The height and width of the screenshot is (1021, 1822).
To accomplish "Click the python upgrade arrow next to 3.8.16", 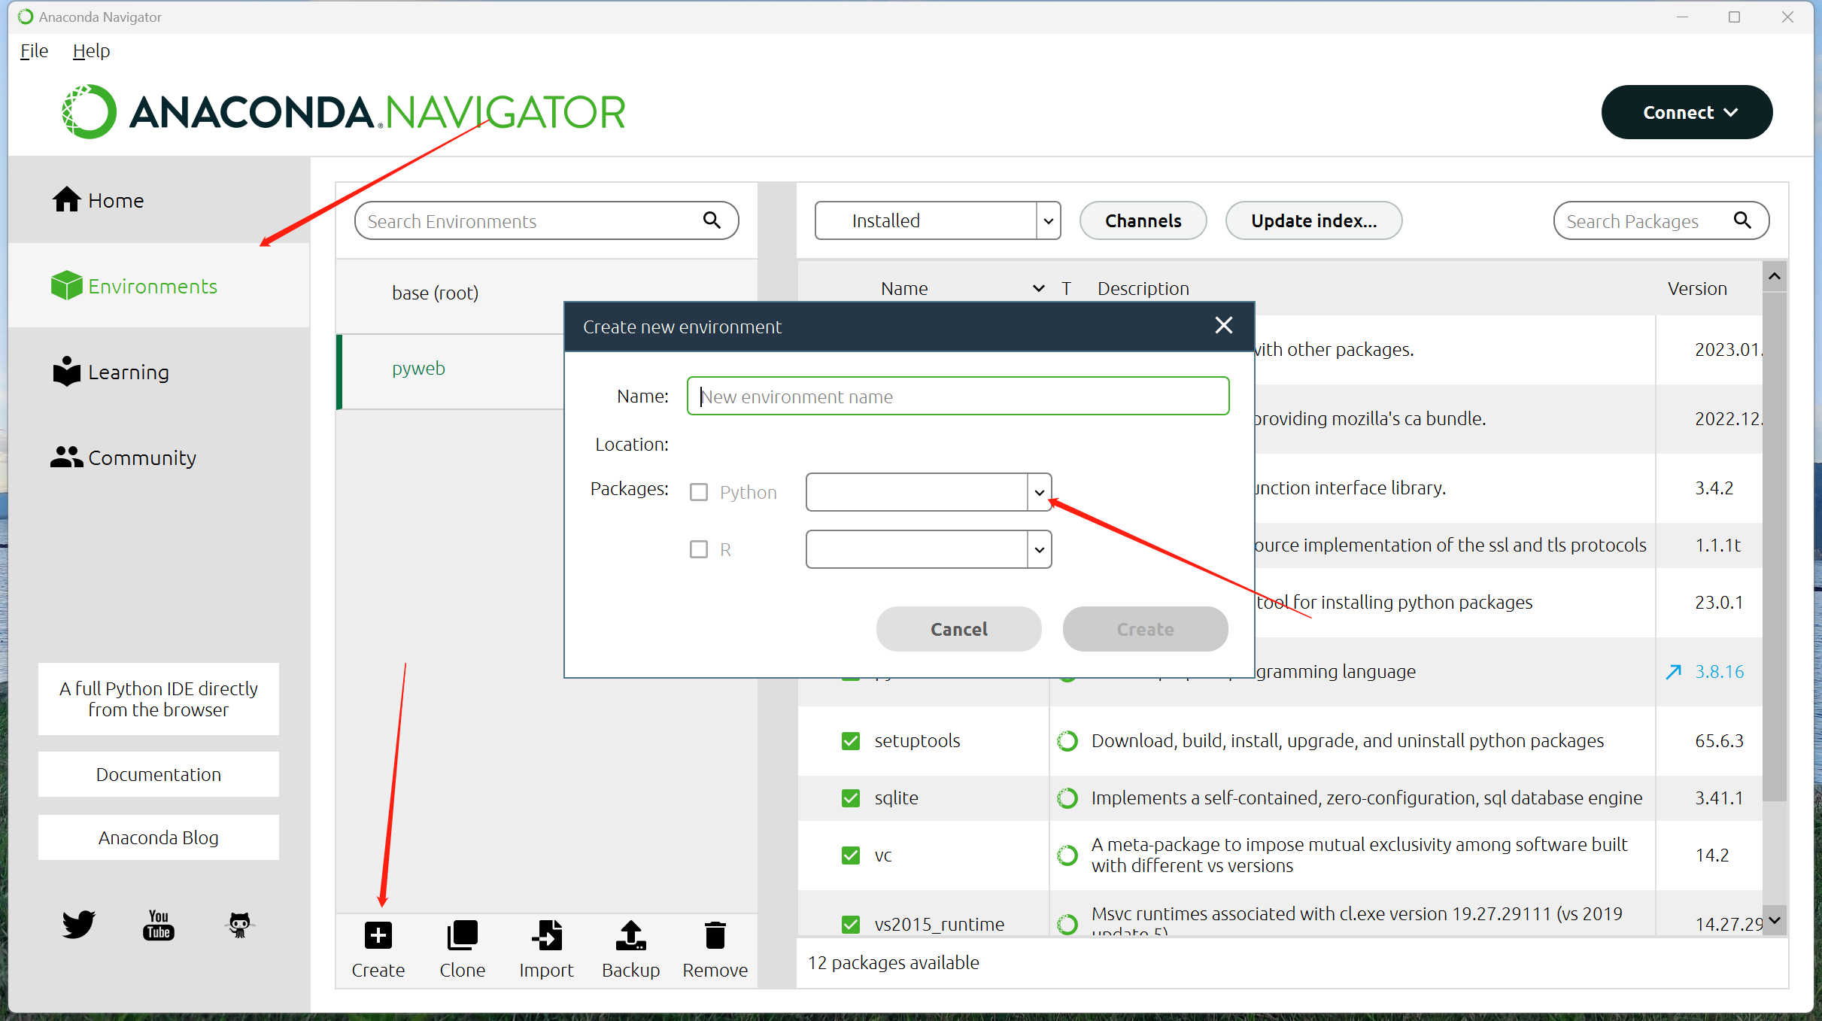I will (1674, 671).
